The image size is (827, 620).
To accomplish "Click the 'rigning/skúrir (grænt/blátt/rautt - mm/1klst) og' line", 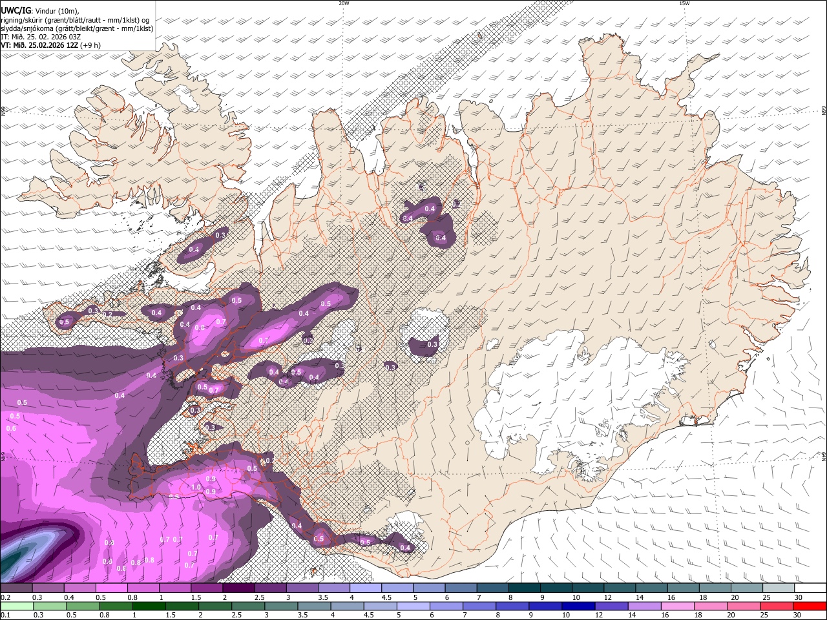I will coord(75,20).
